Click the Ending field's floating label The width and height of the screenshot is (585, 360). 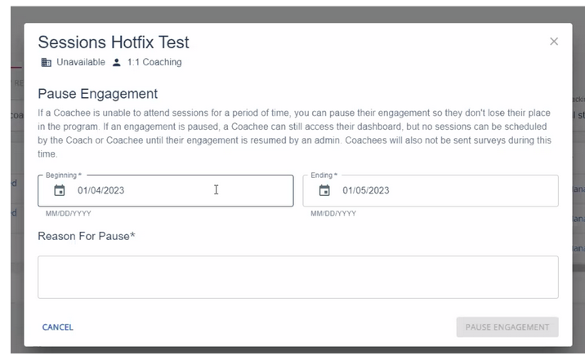(324, 176)
